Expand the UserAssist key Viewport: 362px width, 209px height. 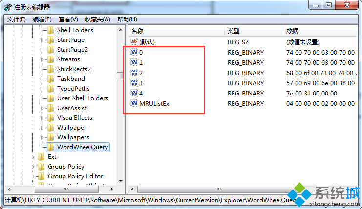click(x=42, y=108)
